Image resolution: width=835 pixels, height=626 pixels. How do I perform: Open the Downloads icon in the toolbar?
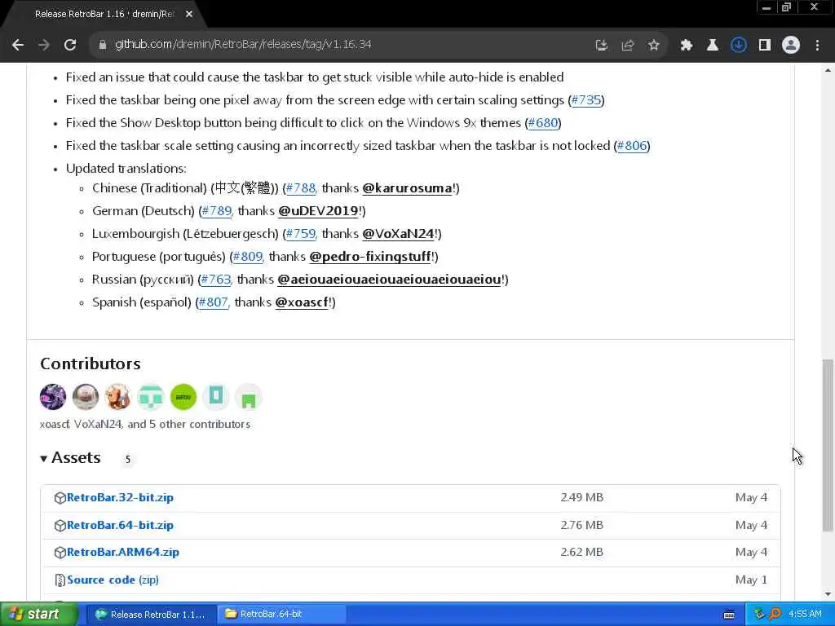(x=738, y=46)
